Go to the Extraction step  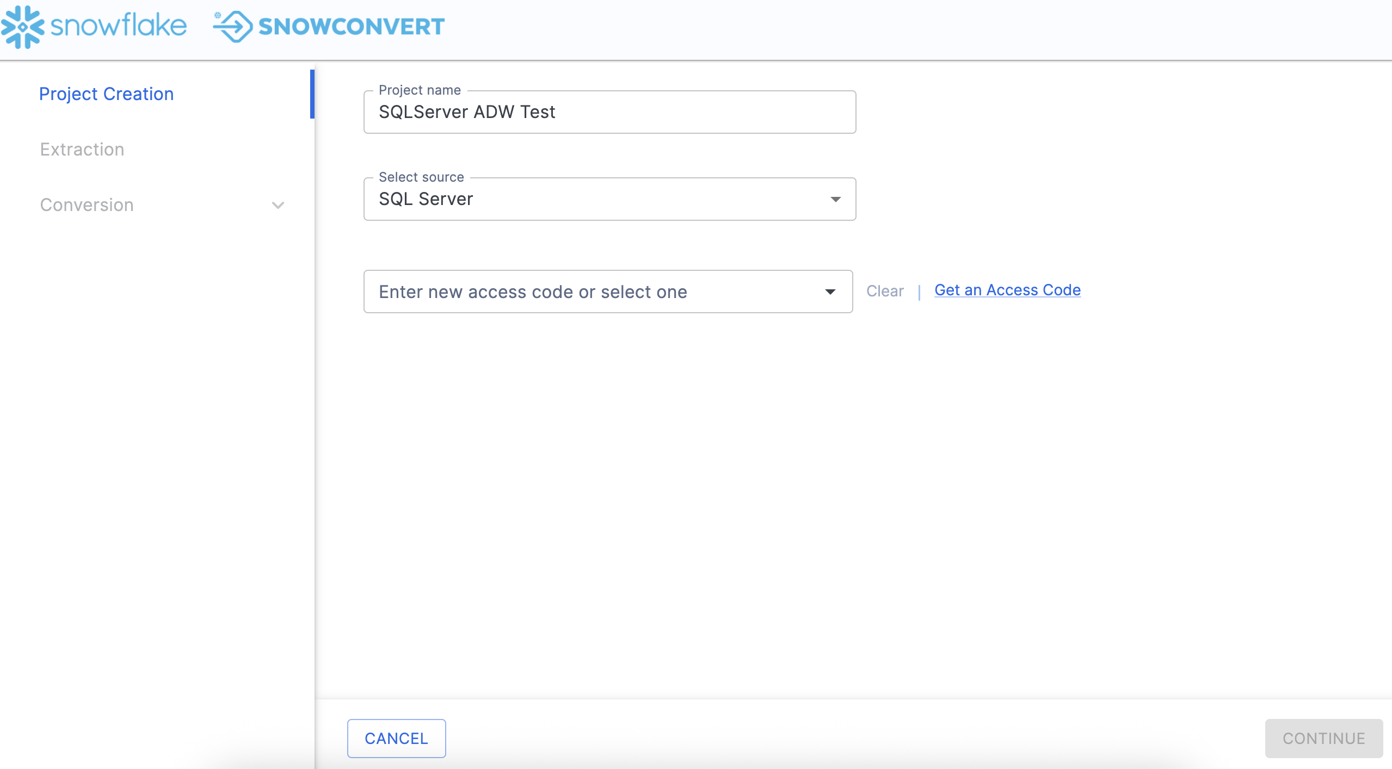click(x=82, y=150)
